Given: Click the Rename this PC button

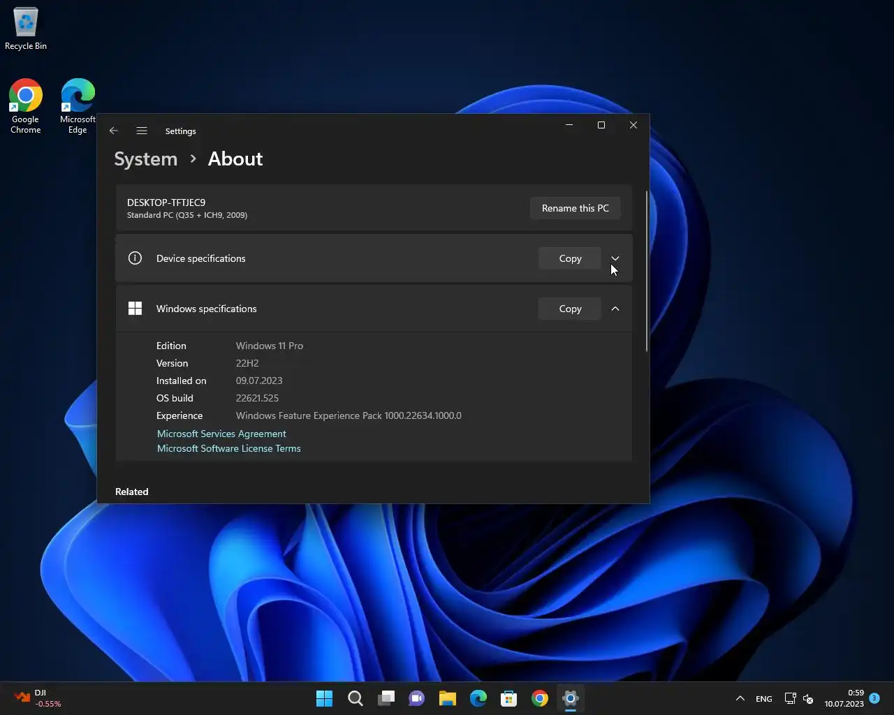Looking at the screenshot, I should [x=576, y=208].
